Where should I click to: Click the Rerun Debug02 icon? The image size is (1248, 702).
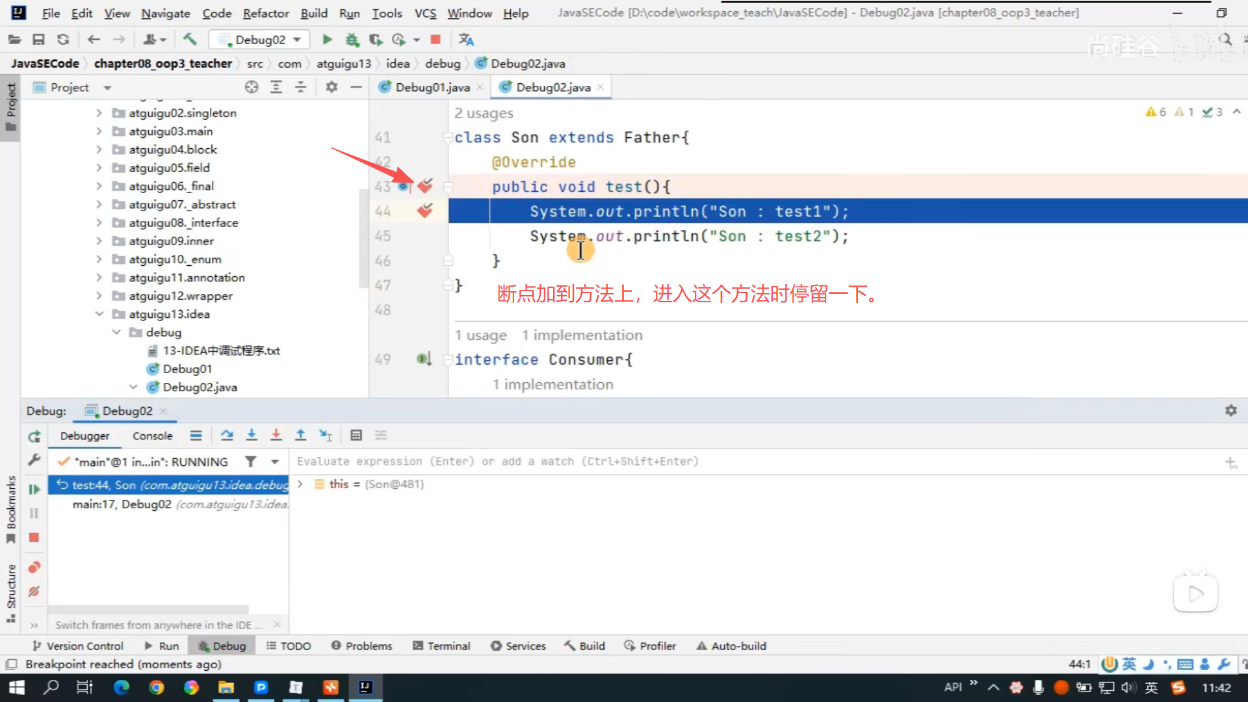point(34,437)
